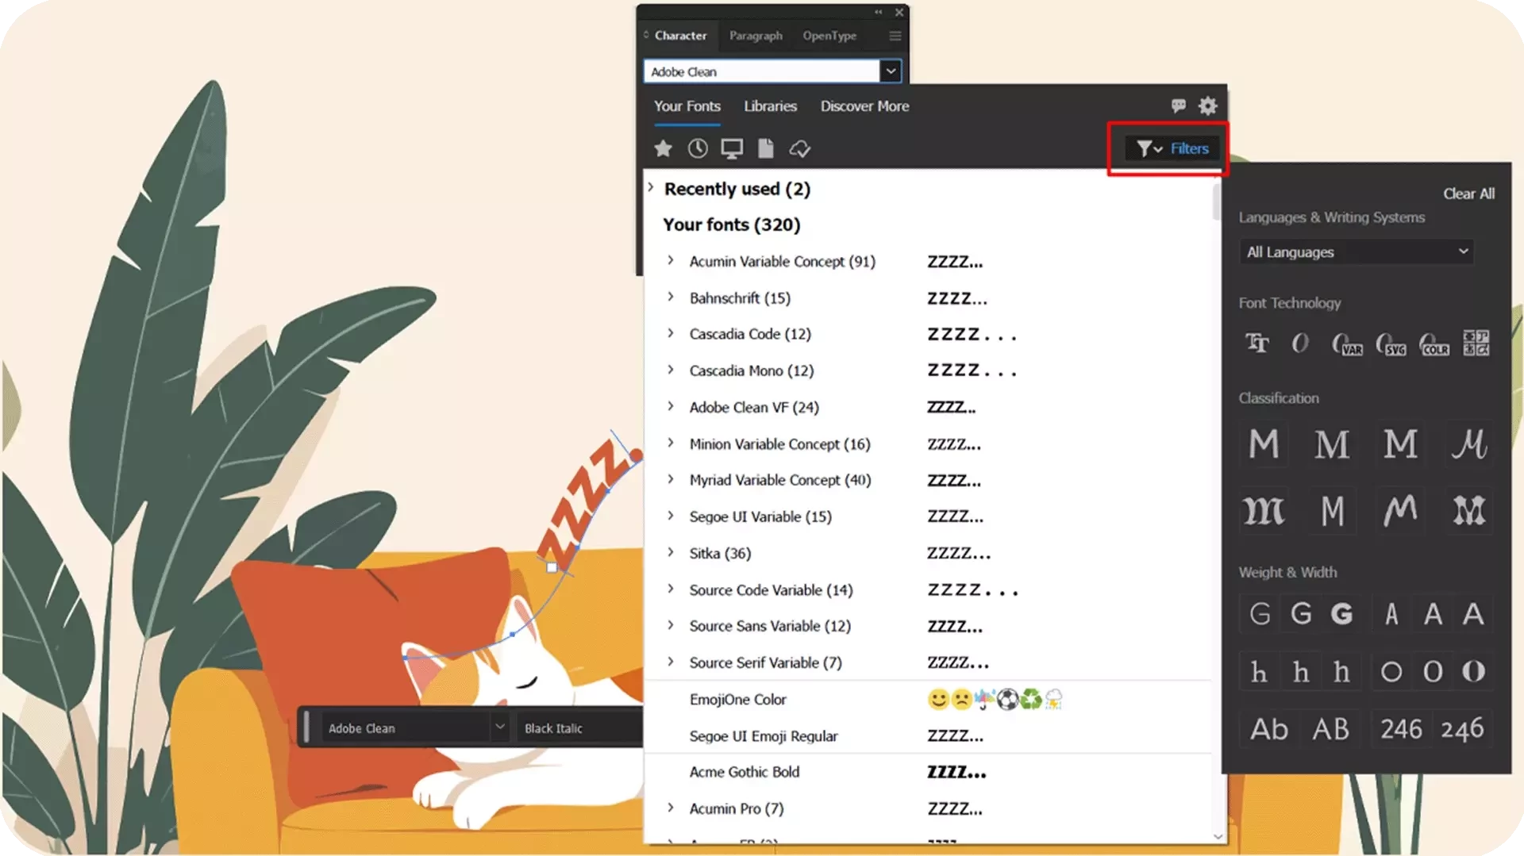Choose Slab Serif classification M

1400,443
